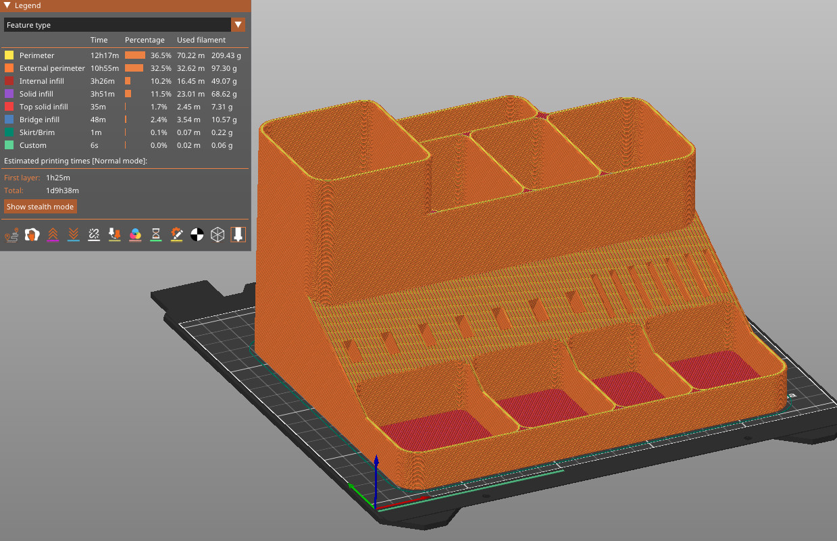837x541 pixels.
Task: Hide the legend using the last toolbar icon
Action: pos(238,234)
